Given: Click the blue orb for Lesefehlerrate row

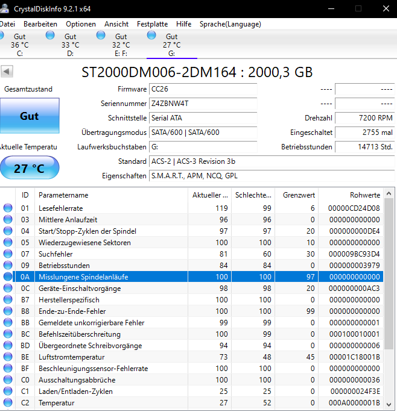Looking at the screenshot, I should tap(8, 208).
